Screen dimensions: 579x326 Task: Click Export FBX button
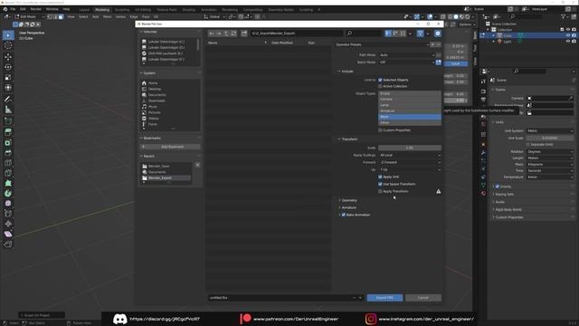coord(384,298)
